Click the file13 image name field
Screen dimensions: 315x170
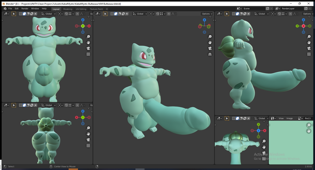click(x=308, y=119)
